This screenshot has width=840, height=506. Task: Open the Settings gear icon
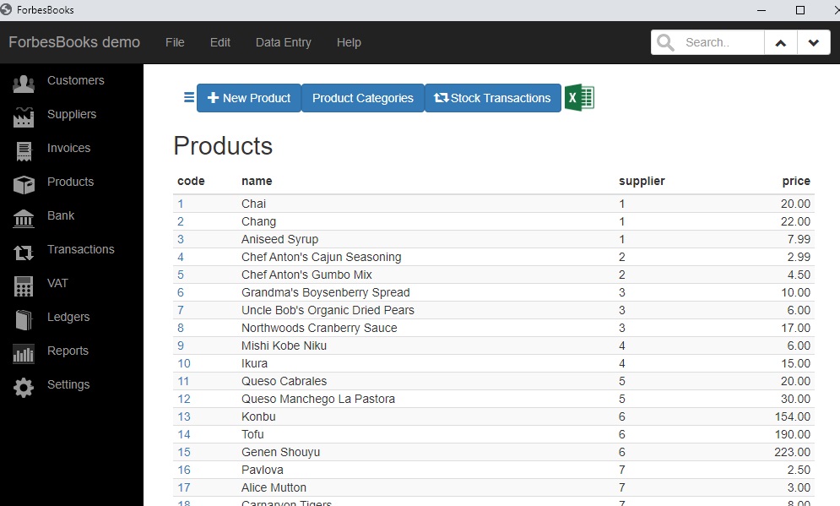24,388
